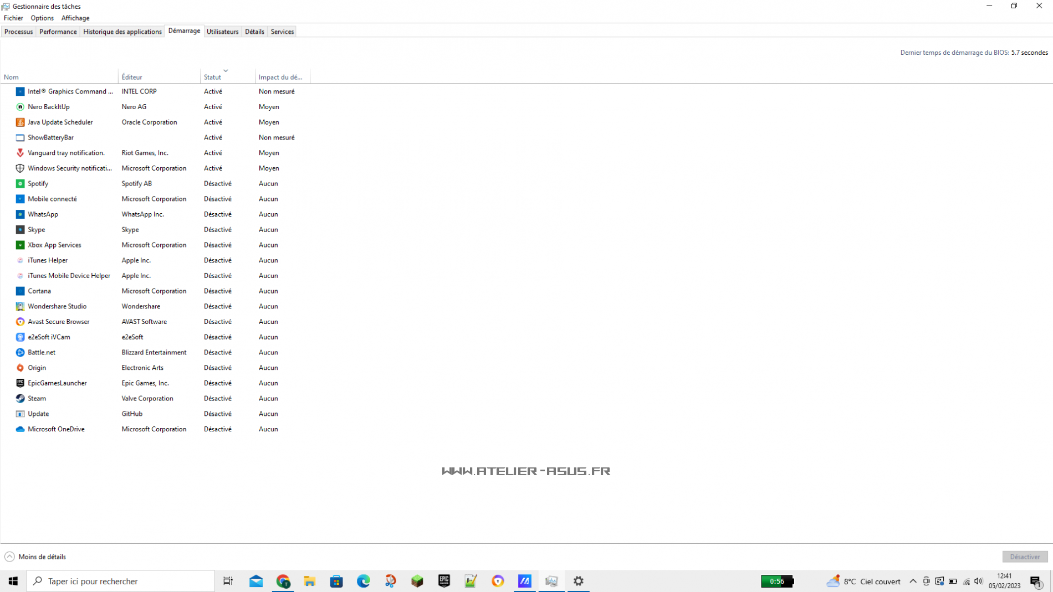The image size is (1053, 592).
Task: Select the Microsoft OneDrive cloud icon
Action: 20,429
